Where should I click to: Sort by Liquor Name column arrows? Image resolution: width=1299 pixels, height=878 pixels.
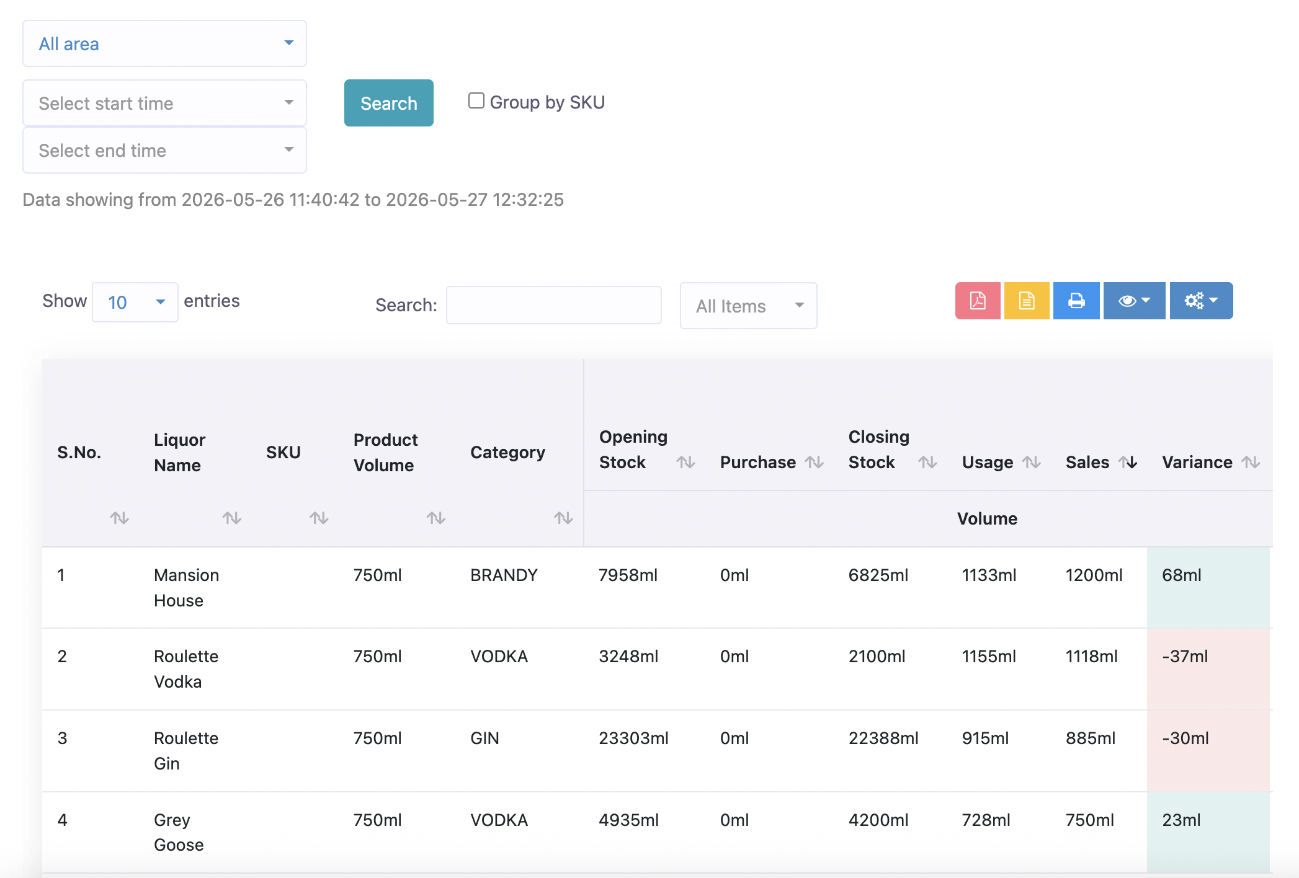[x=232, y=517]
